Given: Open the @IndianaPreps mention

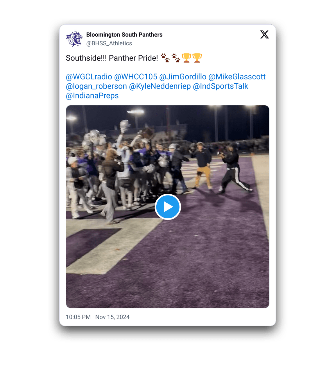Looking at the screenshot, I should (92, 96).
